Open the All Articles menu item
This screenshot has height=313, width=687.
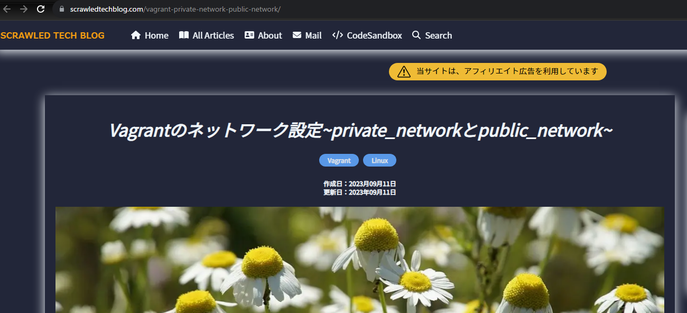coord(207,35)
